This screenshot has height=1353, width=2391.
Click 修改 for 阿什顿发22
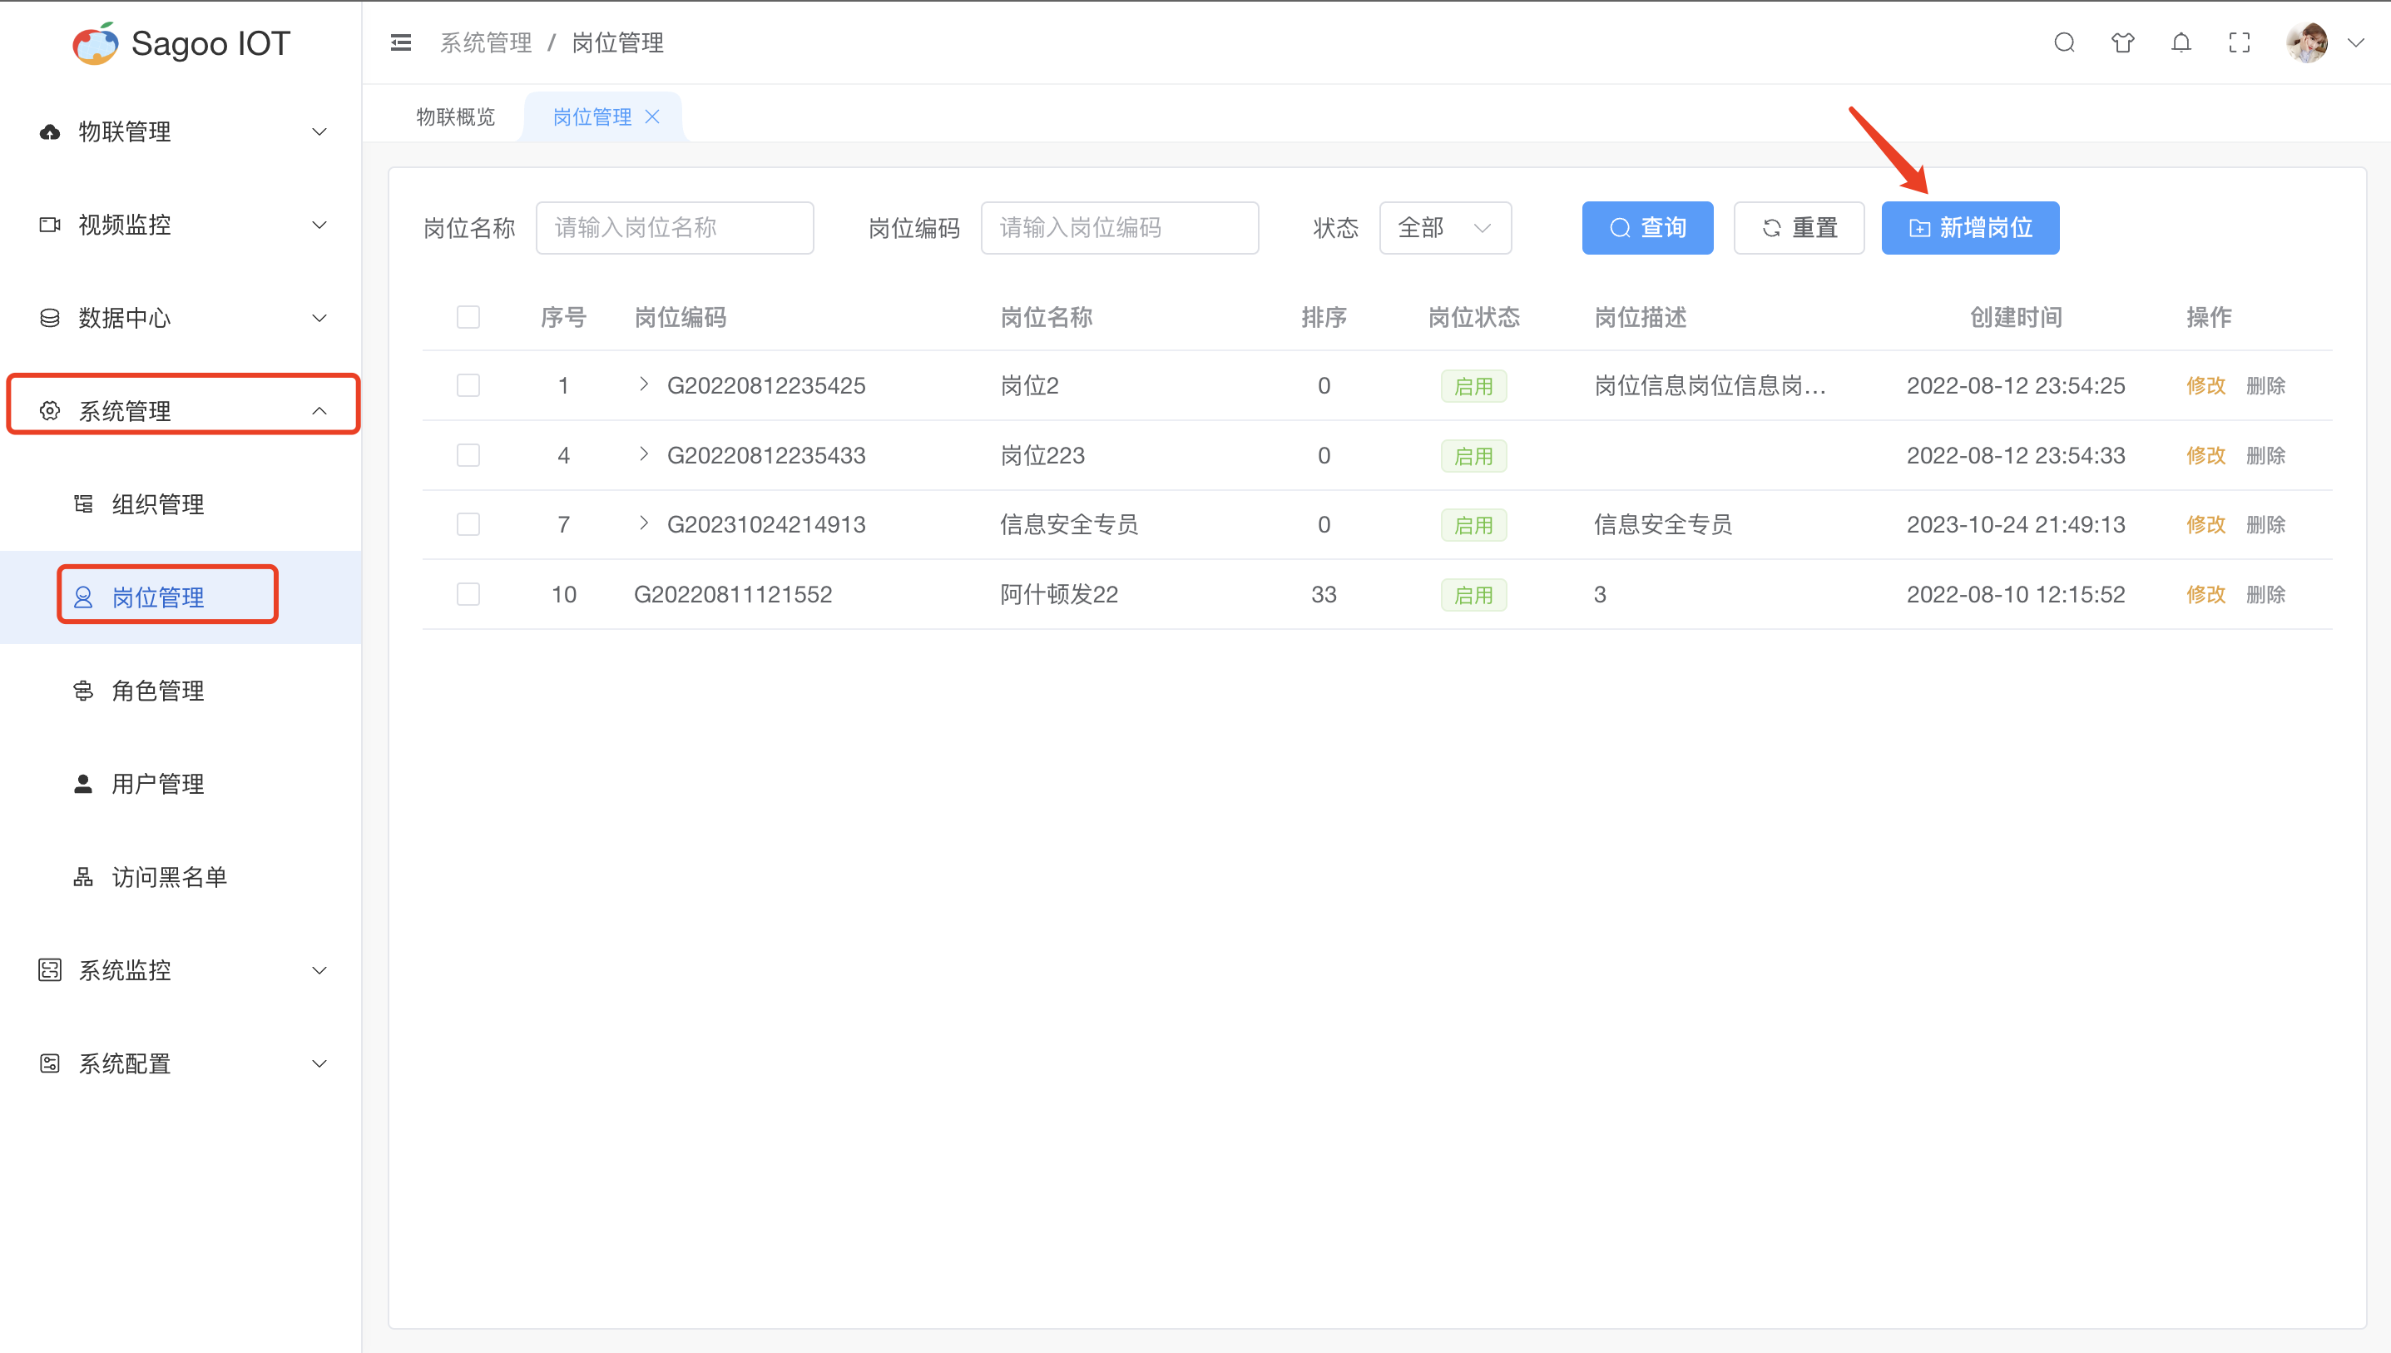point(2205,594)
